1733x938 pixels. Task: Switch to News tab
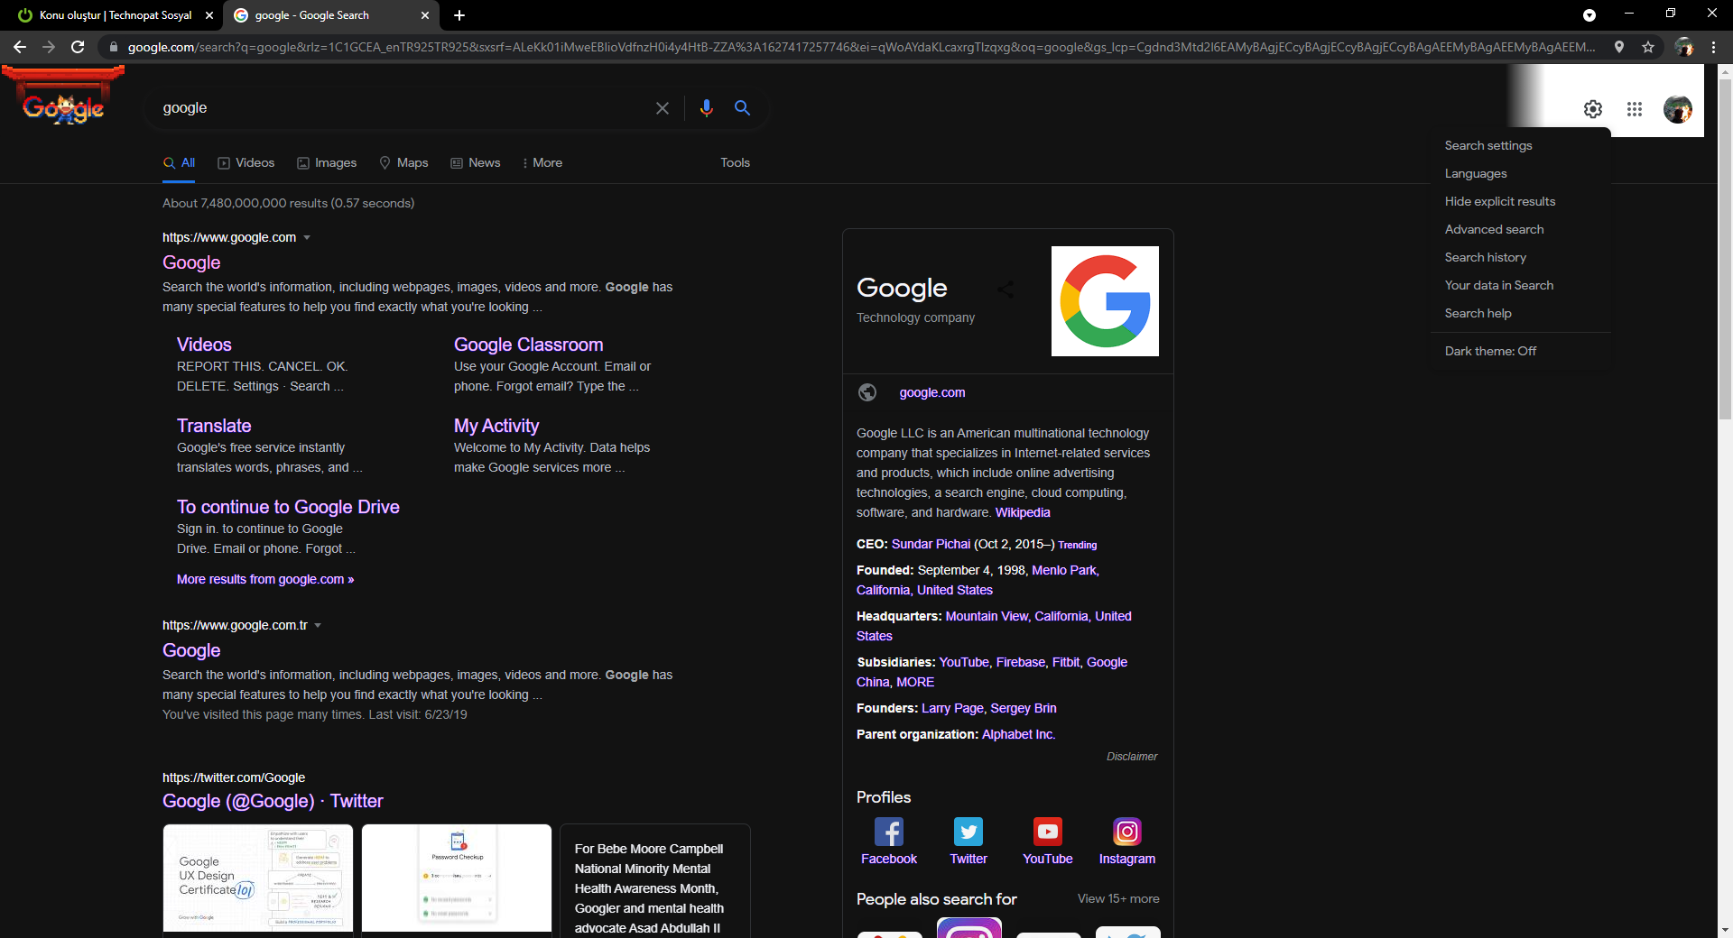click(476, 162)
